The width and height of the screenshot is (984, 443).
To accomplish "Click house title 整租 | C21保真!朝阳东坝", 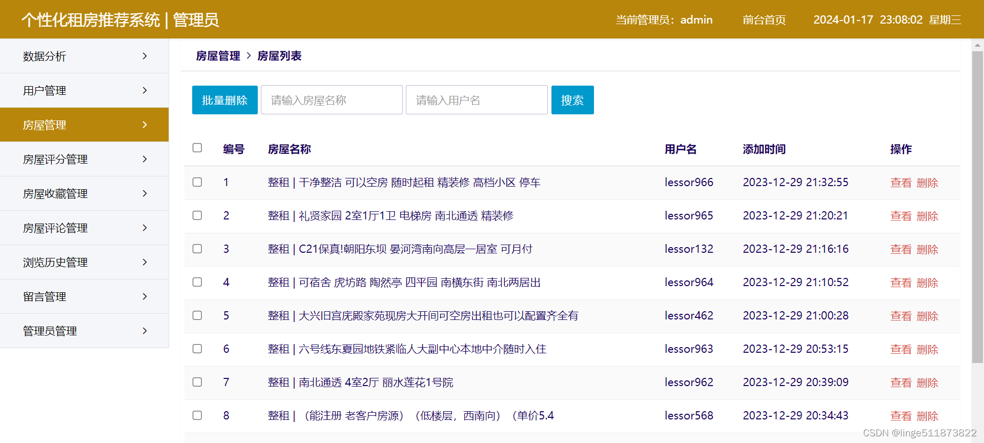I will (x=400, y=249).
